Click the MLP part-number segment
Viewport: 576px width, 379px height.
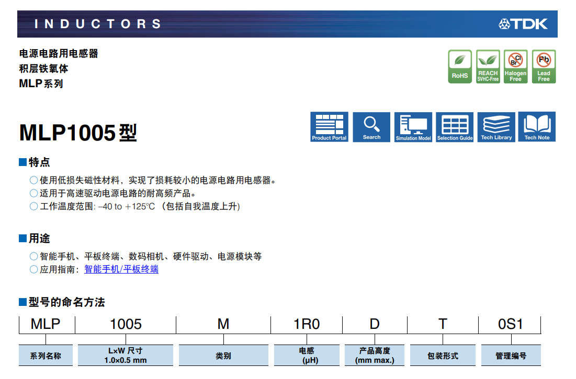(x=46, y=324)
